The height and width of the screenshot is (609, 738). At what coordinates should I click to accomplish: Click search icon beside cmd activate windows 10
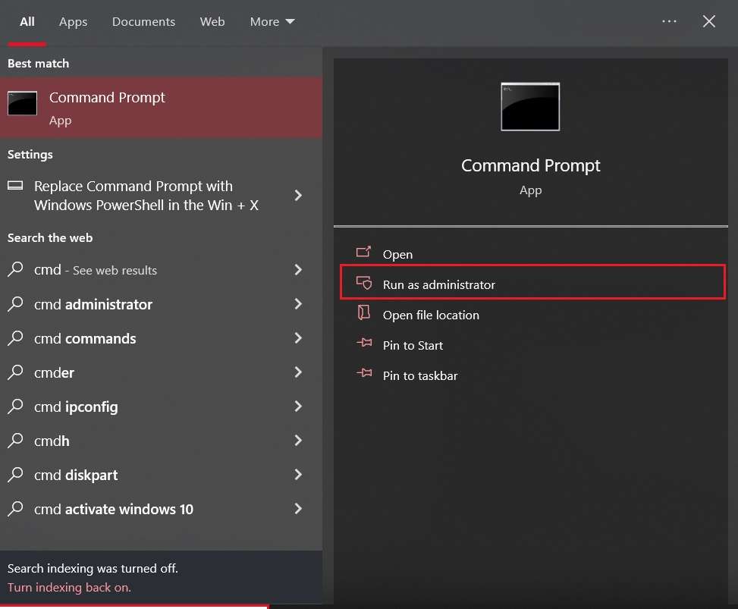15,508
